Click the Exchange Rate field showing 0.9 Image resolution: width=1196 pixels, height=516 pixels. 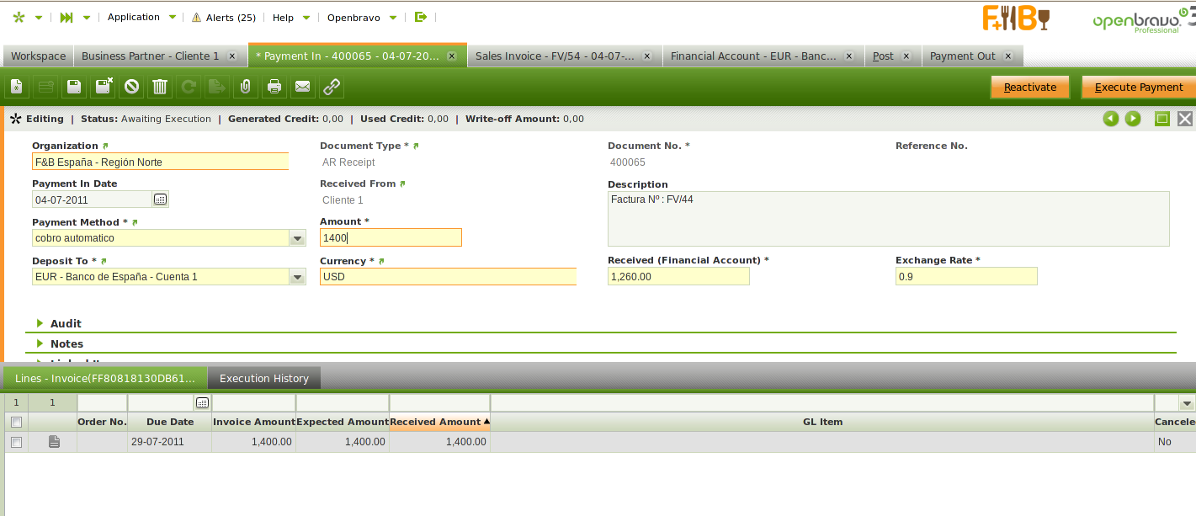coord(966,276)
